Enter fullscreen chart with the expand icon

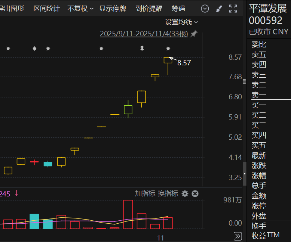pos(233,9)
